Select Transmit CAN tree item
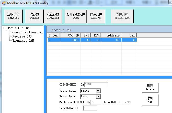Screen dimensions: 172x113 (23, 41)
